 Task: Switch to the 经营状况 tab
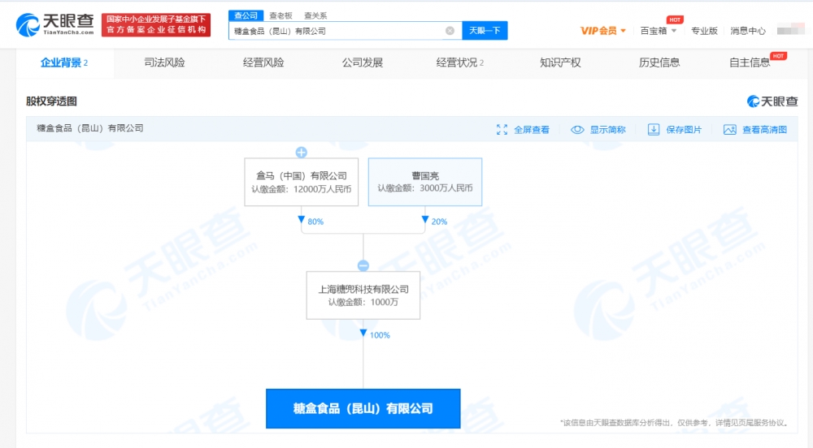point(460,62)
